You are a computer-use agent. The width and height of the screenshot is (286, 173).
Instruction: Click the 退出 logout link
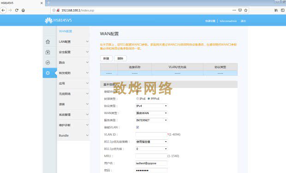[243, 21]
